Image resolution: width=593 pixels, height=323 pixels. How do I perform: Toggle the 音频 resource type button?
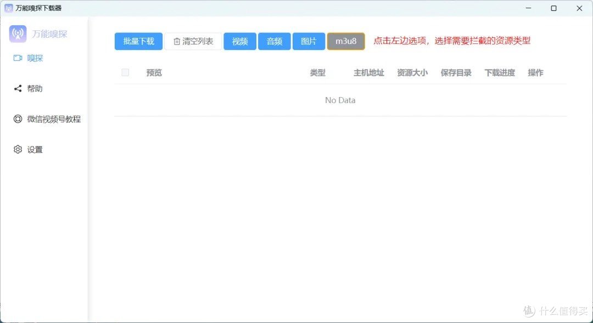pos(274,41)
